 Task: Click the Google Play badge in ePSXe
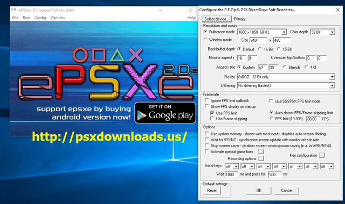tap(165, 113)
